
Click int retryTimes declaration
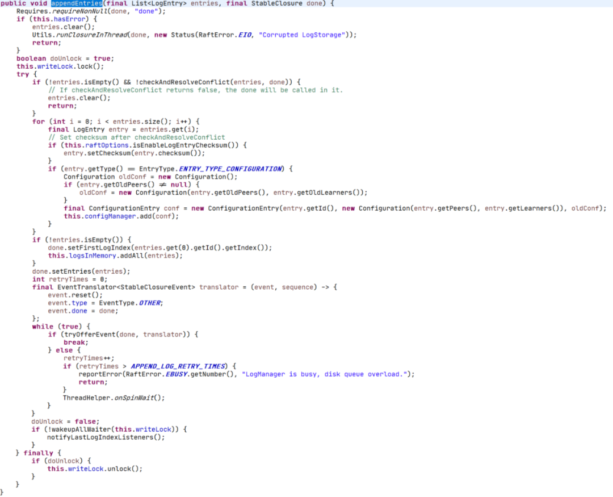(x=70, y=279)
